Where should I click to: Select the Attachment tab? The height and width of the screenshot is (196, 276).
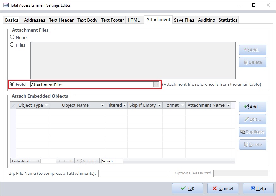(x=158, y=19)
